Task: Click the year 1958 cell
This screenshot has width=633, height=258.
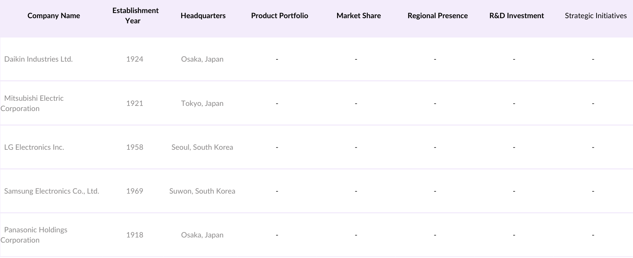Action: pyautogui.click(x=135, y=147)
